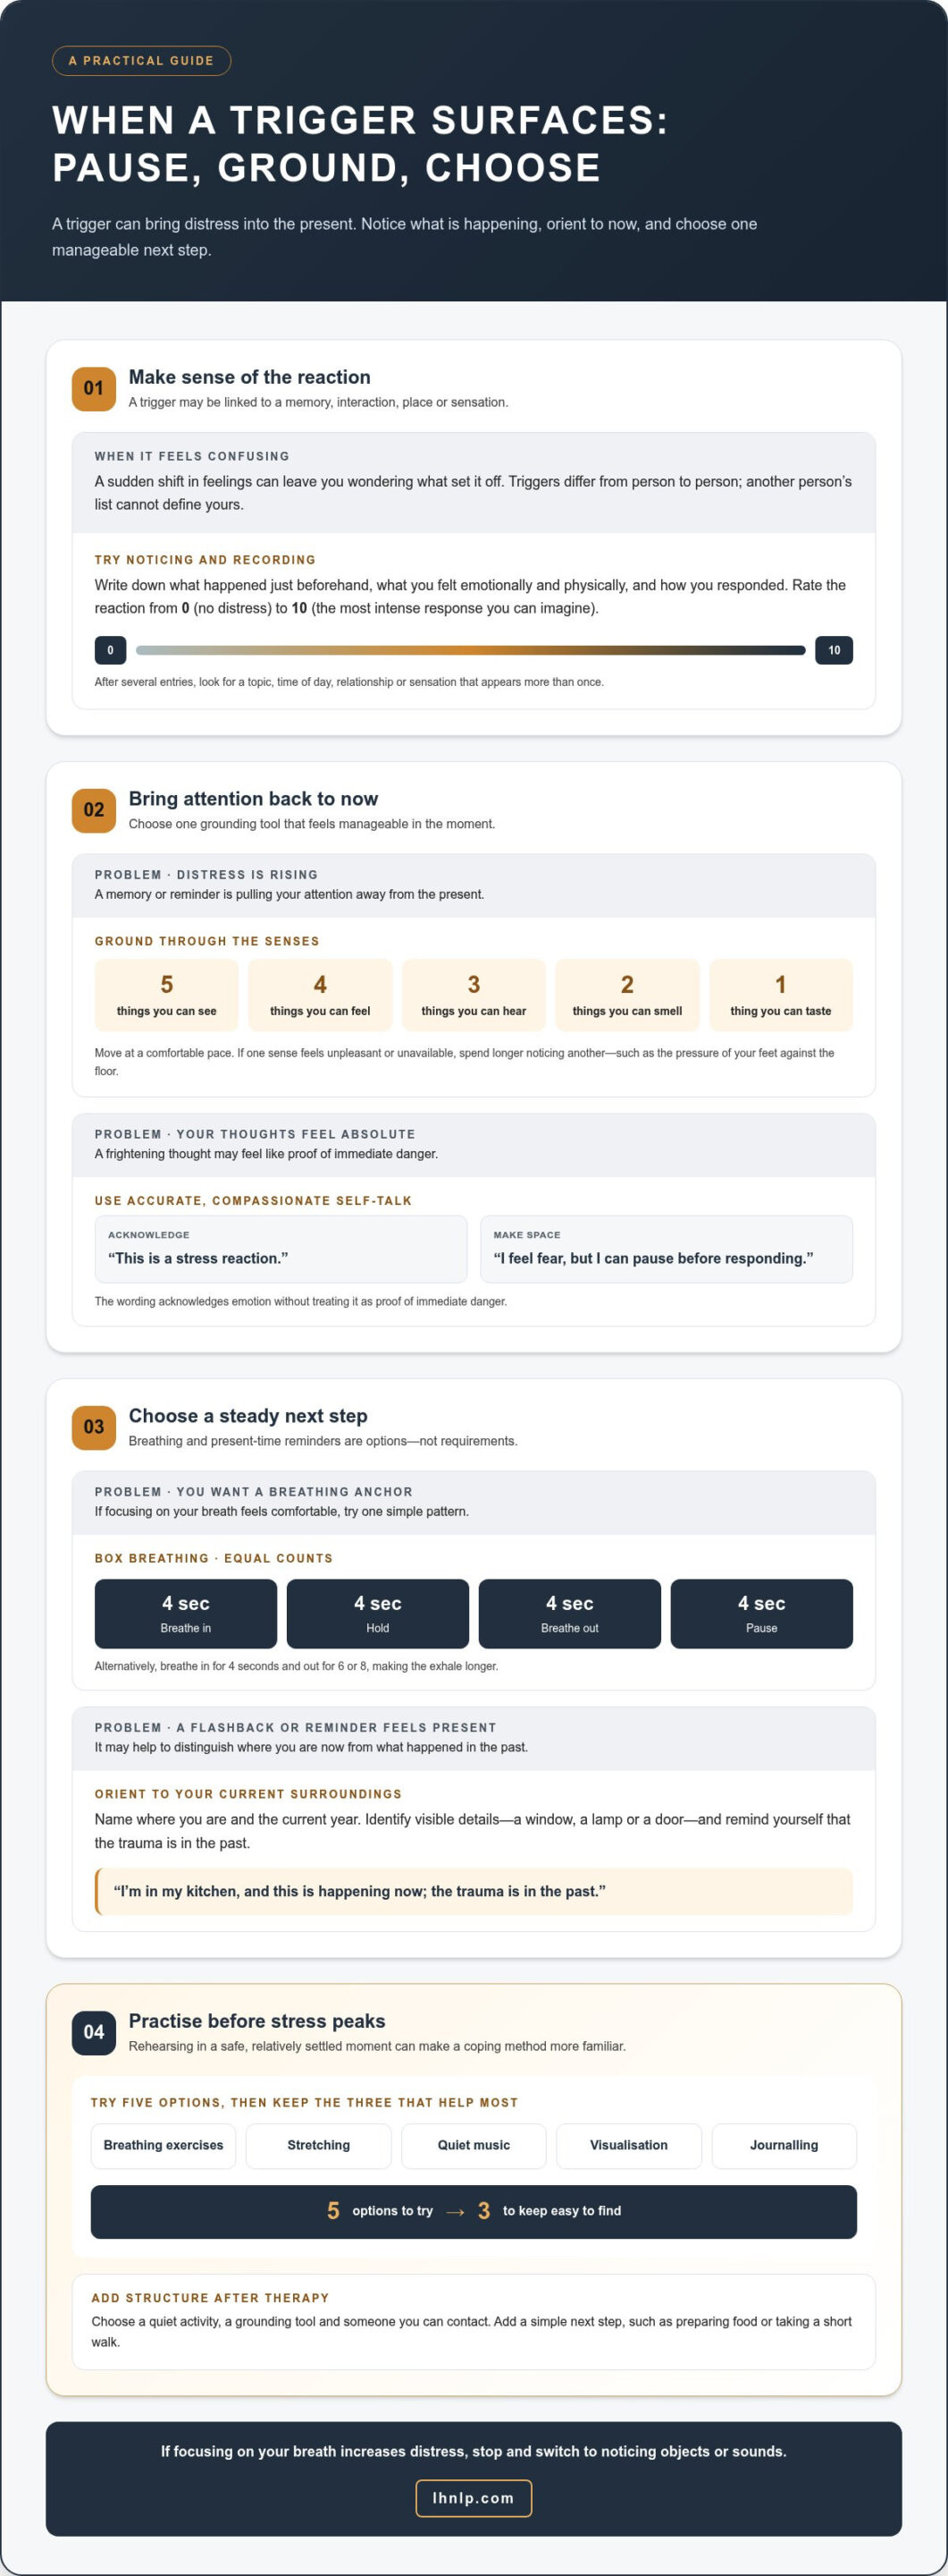Click the '4 sec Breathe in' box

click(x=186, y=1613)
